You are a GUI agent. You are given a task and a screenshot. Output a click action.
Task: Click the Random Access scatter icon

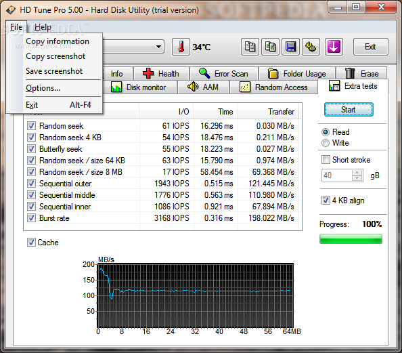245,87
